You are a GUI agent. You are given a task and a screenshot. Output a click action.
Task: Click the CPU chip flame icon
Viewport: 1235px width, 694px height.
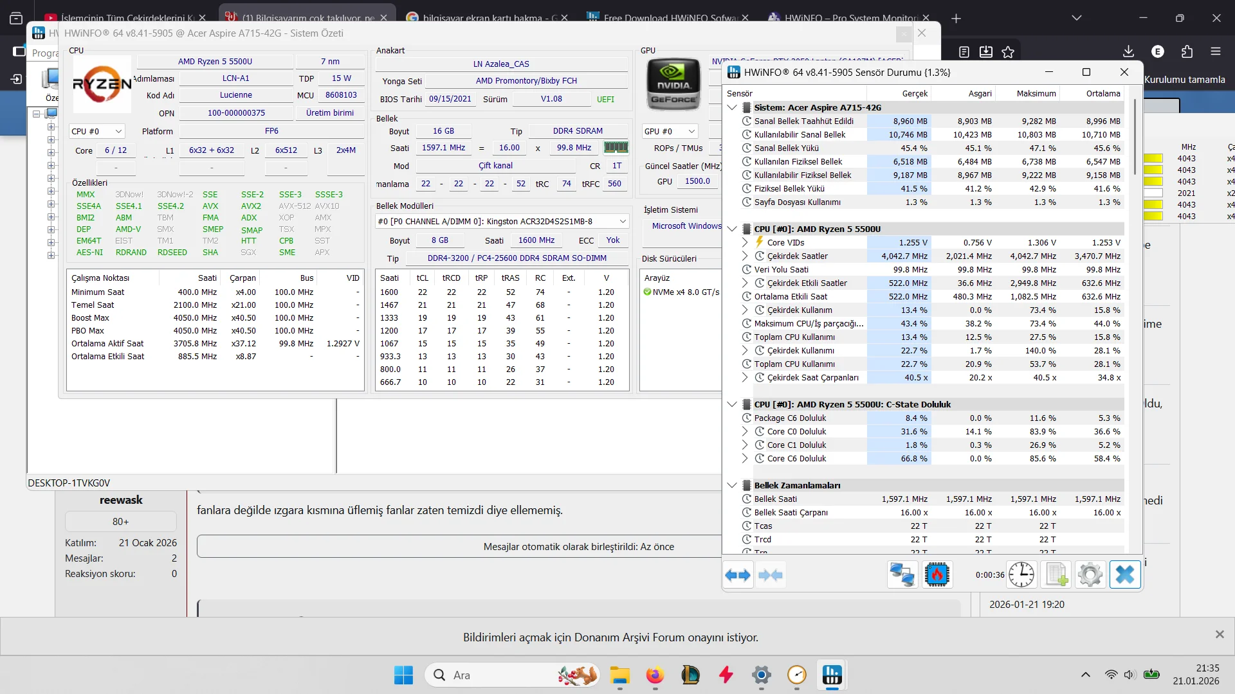937,574
